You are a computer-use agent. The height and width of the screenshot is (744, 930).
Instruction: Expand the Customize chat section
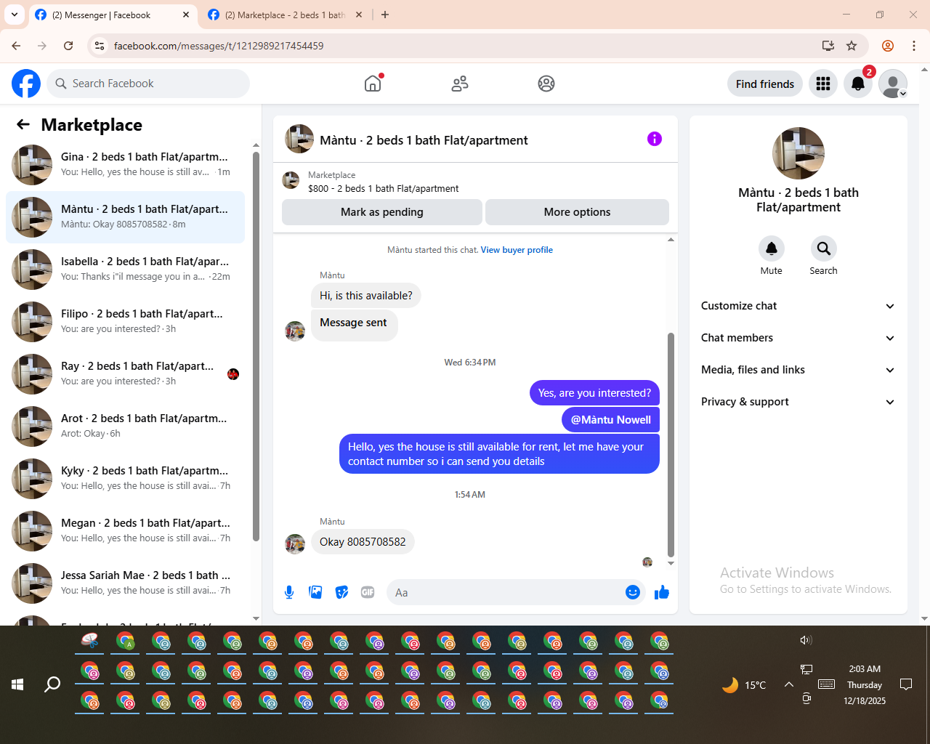pyautogui.click(x=798, y=306)
